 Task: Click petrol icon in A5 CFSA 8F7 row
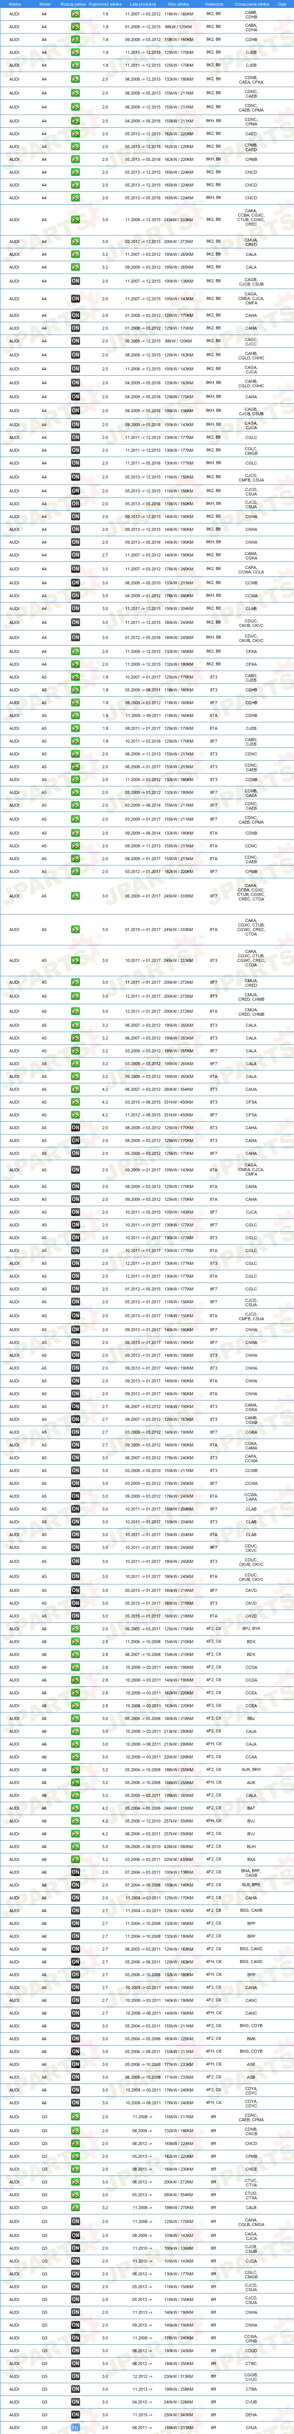(x=76, y=1115)
